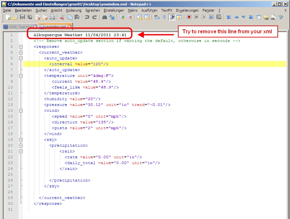This screenshot has width=290, height=219.
Task: Collapse the precipitation fold on line 20
Action: pos(21,145)
